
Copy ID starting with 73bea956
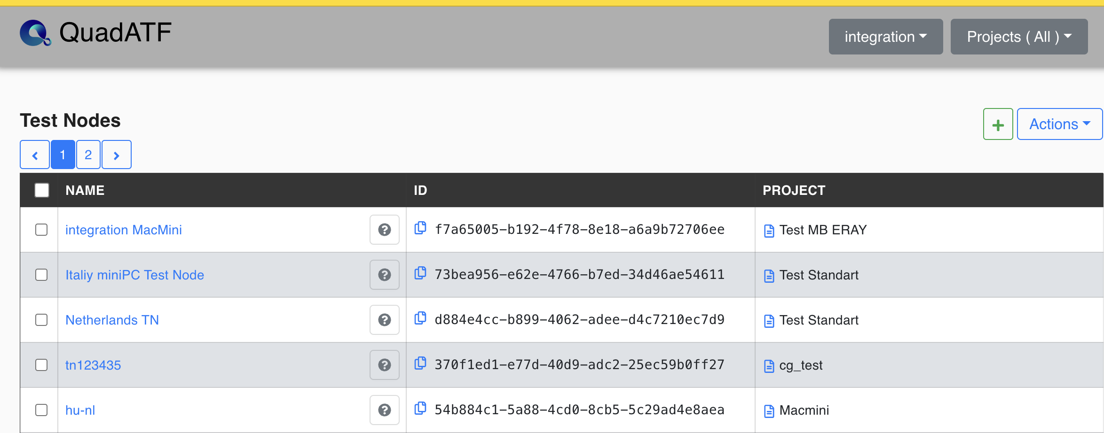pos(420,273)
